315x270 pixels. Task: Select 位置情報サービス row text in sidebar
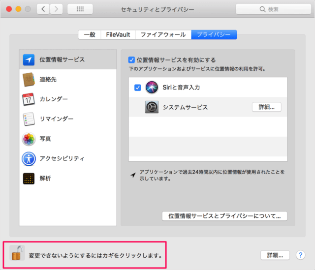(62, 60)
